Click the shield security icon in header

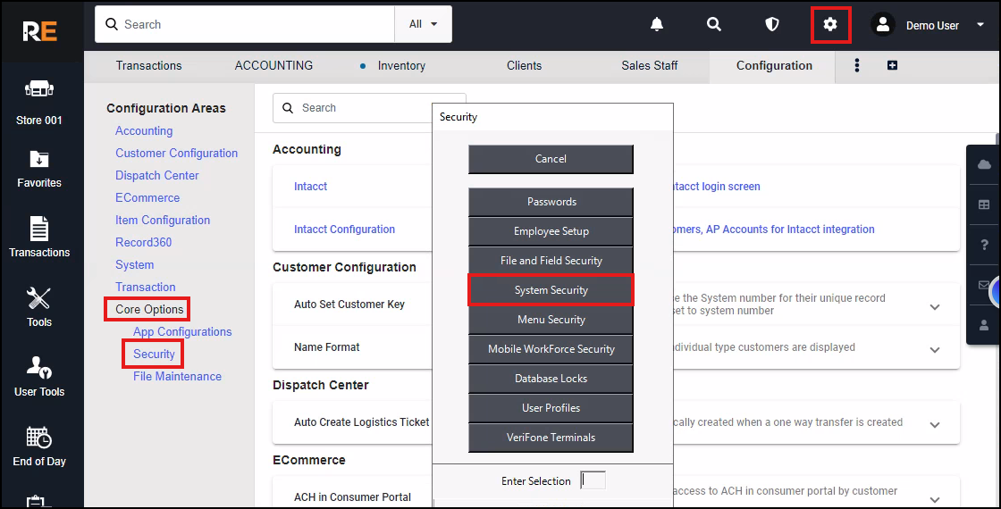click(772, 25)
